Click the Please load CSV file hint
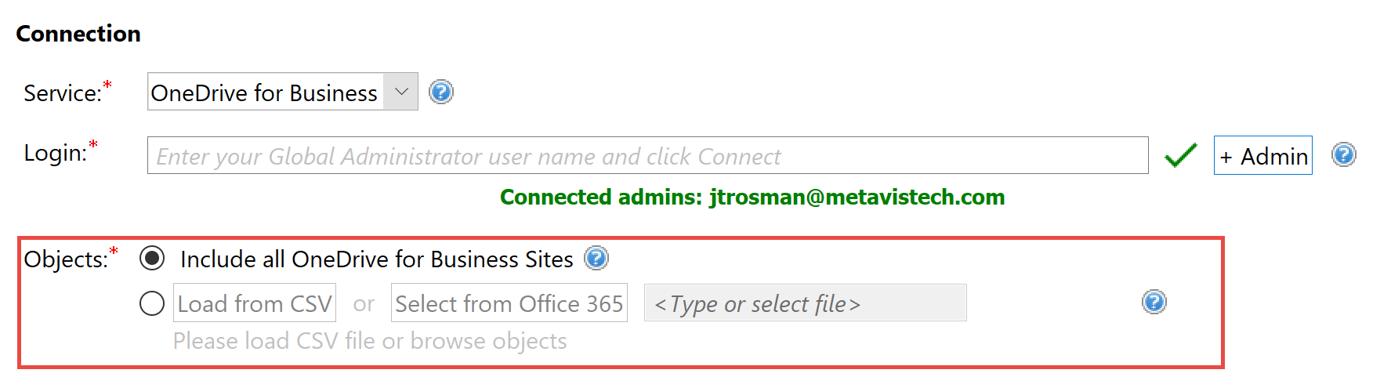1391x377 pixels. [370, 341]
